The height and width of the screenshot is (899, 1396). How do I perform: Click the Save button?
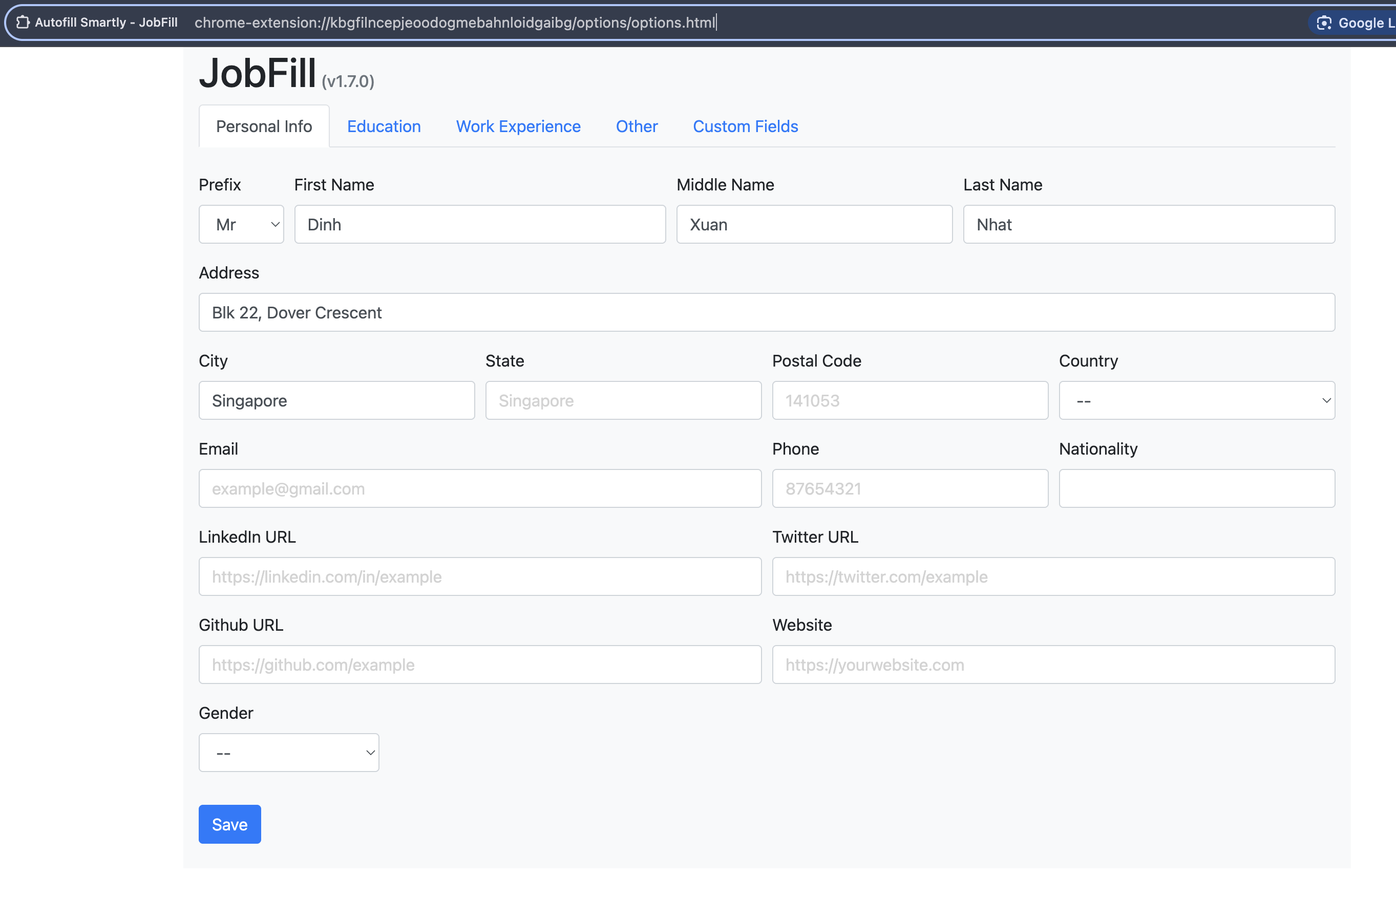(x=229, y=824)
